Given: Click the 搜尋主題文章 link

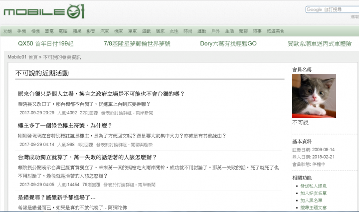Looking at the screenshot, I should pyautogui.click(x=314, y=208).
